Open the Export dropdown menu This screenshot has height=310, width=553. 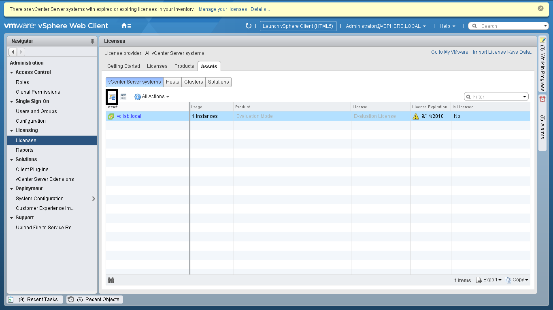click(x=489, y=280)
